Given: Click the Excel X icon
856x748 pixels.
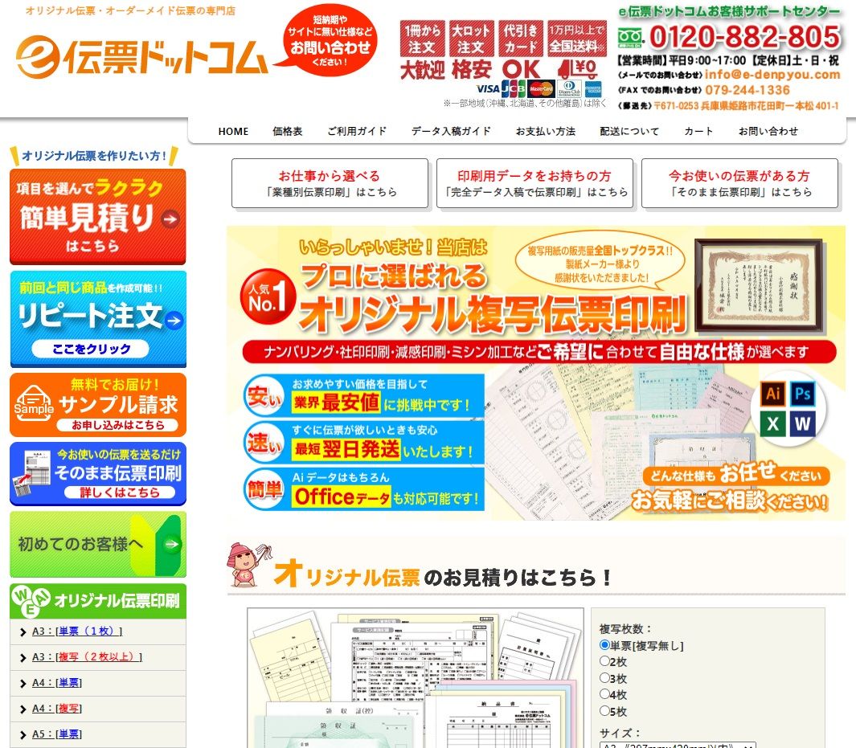Looking at the screenshot, I should (772, 423).
